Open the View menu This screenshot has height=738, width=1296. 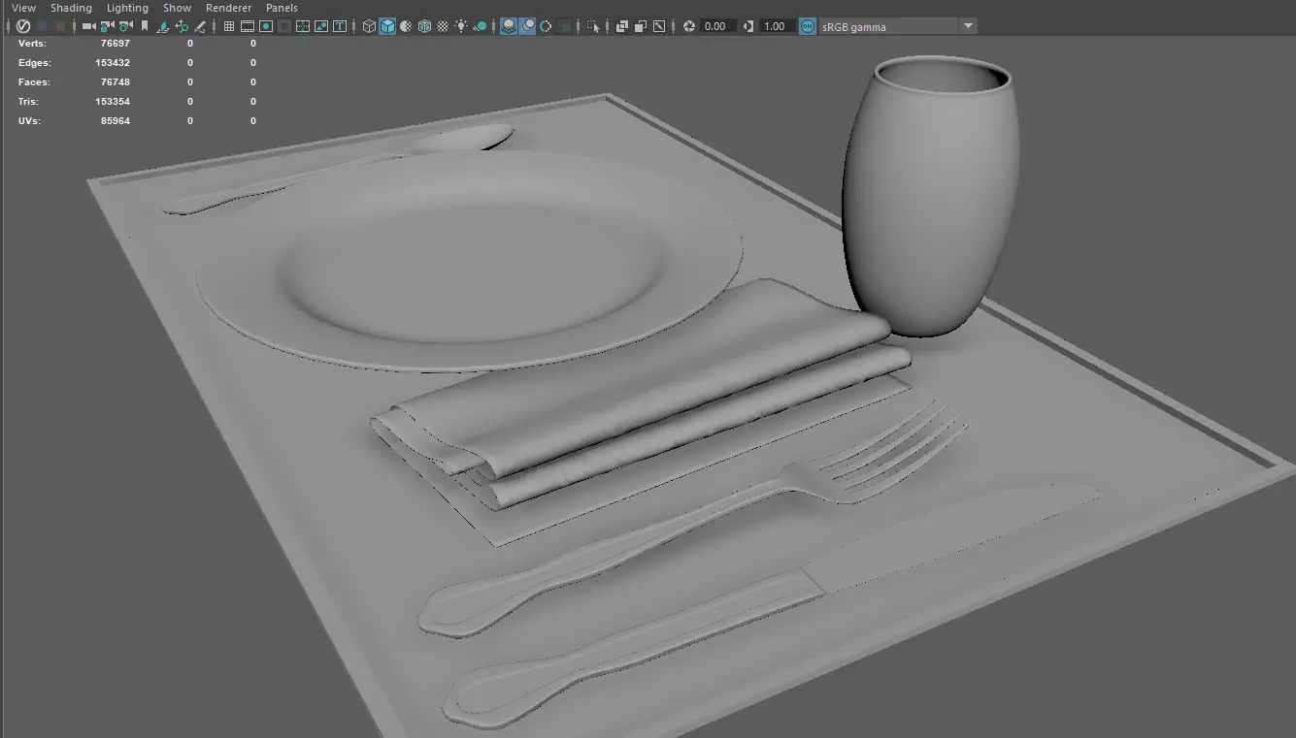[x=23, y=8]
